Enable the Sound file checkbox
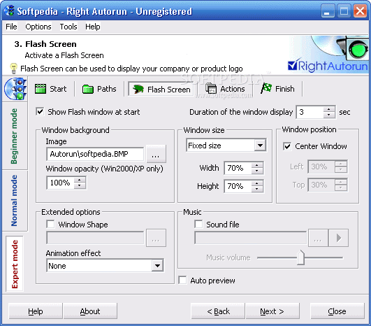Viewport: 371px width, 326px height. pyautogui.click(x=198, y=224)
